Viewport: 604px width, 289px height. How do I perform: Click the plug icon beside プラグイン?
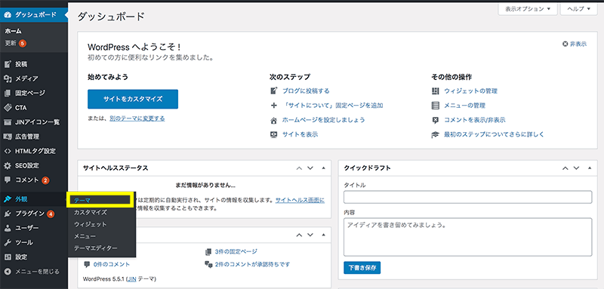point(8,214)
